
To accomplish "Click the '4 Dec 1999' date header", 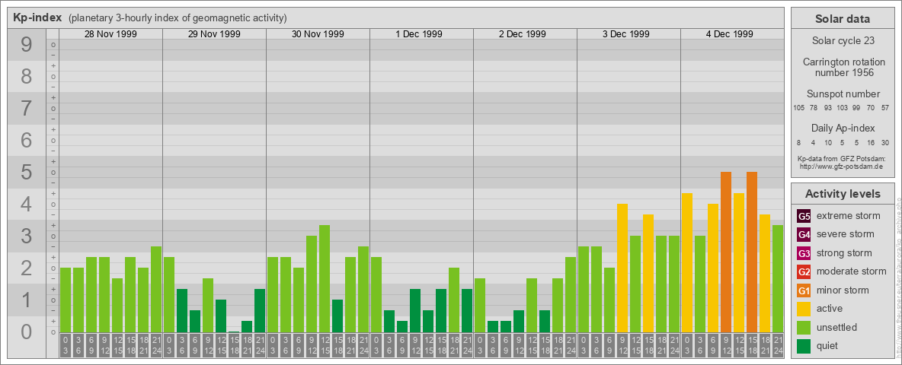I will [729, 34].
